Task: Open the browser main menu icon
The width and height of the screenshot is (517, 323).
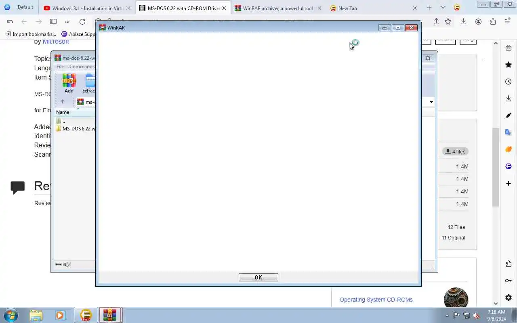Action: 508,21
